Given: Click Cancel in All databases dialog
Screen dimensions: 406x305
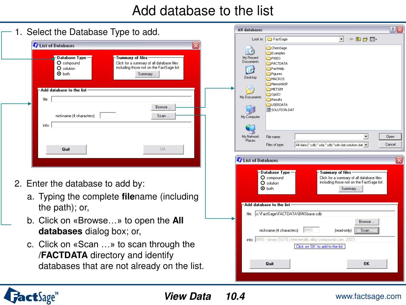Looking at the screenshot, I should (390, 145).
